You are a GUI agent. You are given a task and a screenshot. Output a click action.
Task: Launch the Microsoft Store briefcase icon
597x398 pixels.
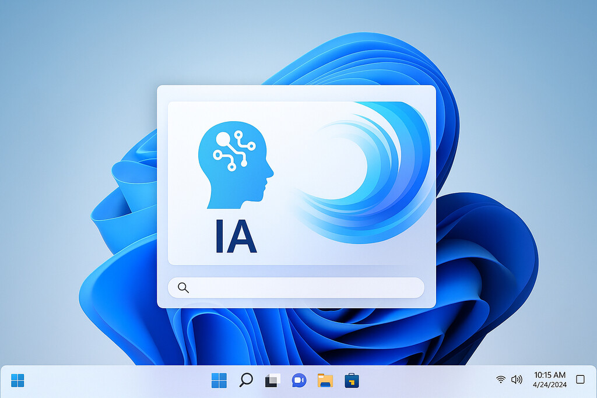coord(351,380)
